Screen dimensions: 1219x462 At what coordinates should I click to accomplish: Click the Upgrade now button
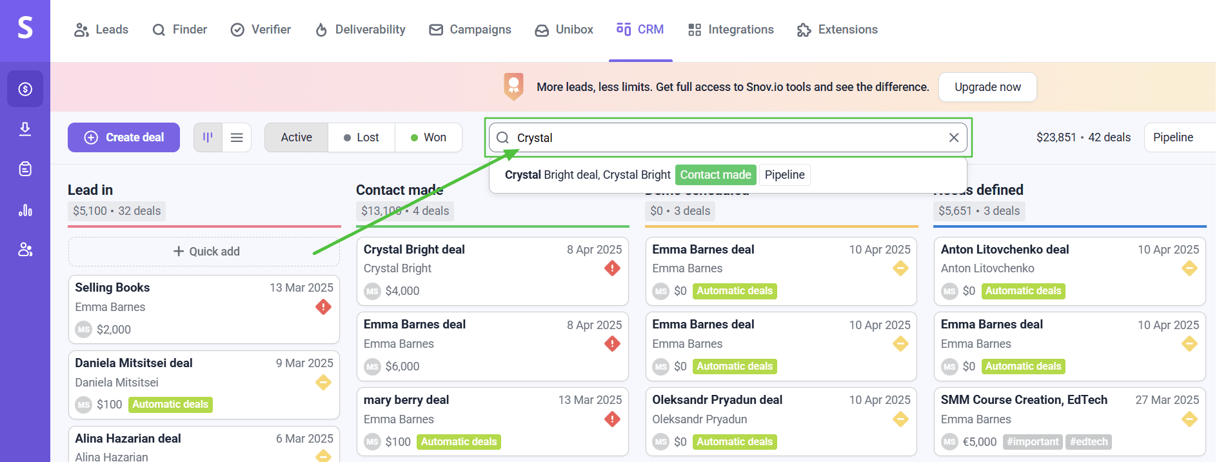click(987, 87)
